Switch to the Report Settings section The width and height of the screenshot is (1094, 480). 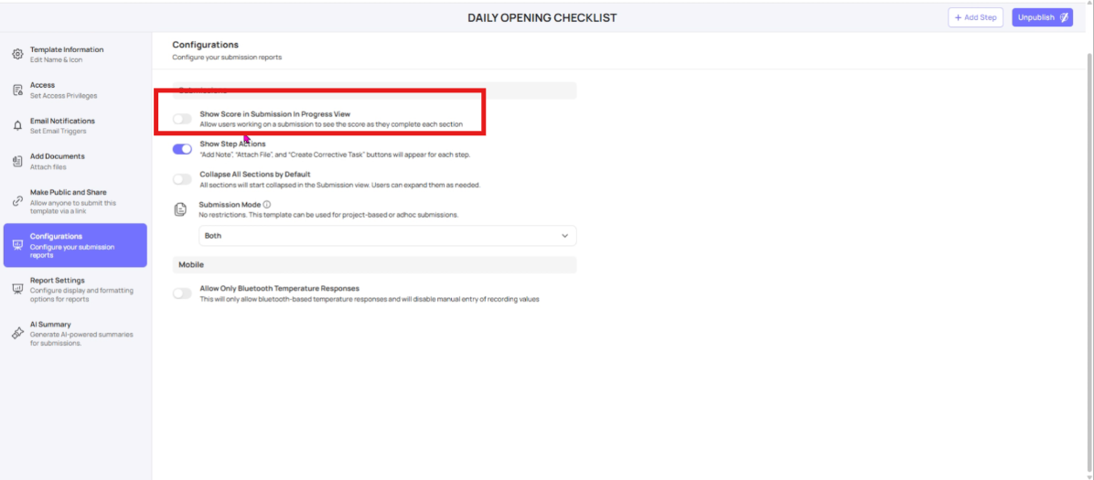[x=75, y=289]
